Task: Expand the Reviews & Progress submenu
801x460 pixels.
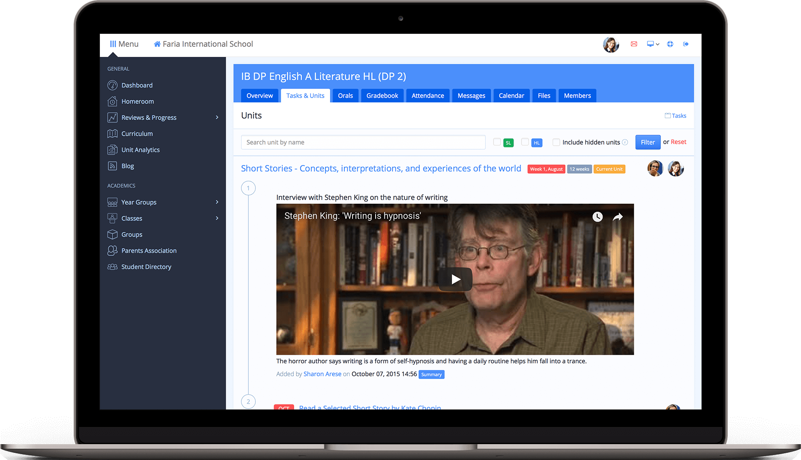Action: coord(217,118)
